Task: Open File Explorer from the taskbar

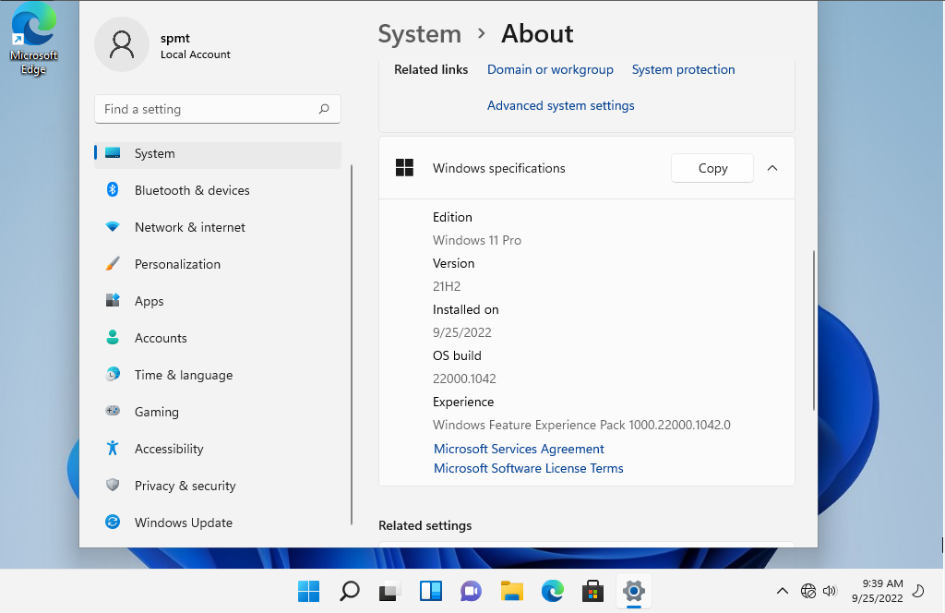Action: click(x=512, y=591)
